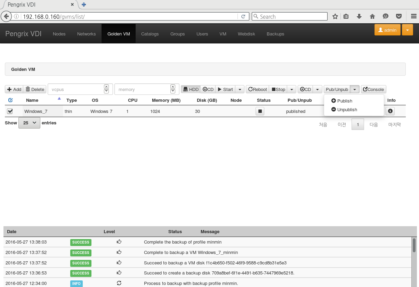Click page number 1 in the pagination
419x287 pixels.
[358, 124]
